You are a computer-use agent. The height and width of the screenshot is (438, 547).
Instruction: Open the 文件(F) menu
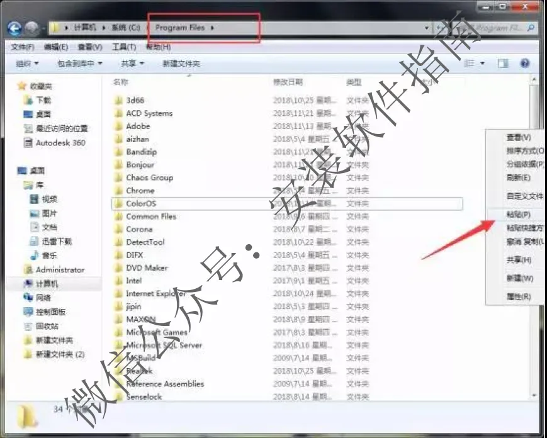pyautogui.click(x=22, y=47)
